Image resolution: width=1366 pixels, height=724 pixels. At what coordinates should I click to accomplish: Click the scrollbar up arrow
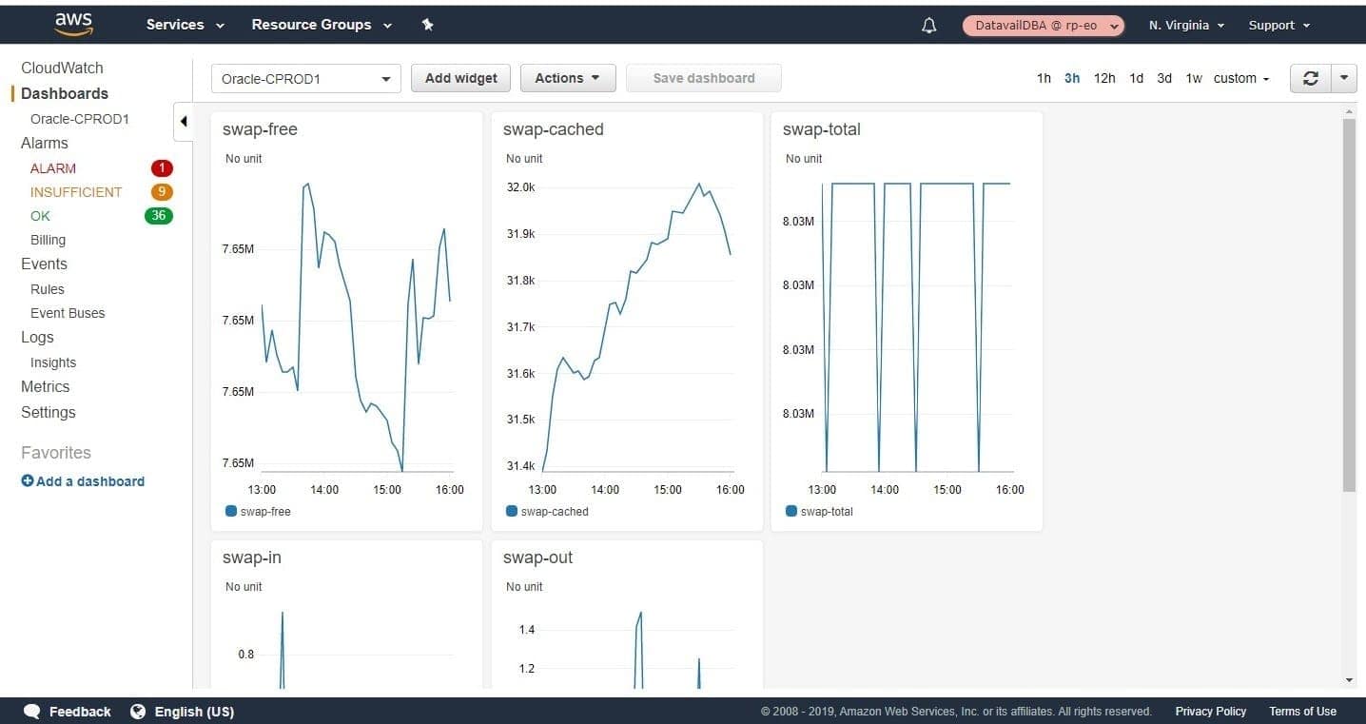[x=1349, y=112]
